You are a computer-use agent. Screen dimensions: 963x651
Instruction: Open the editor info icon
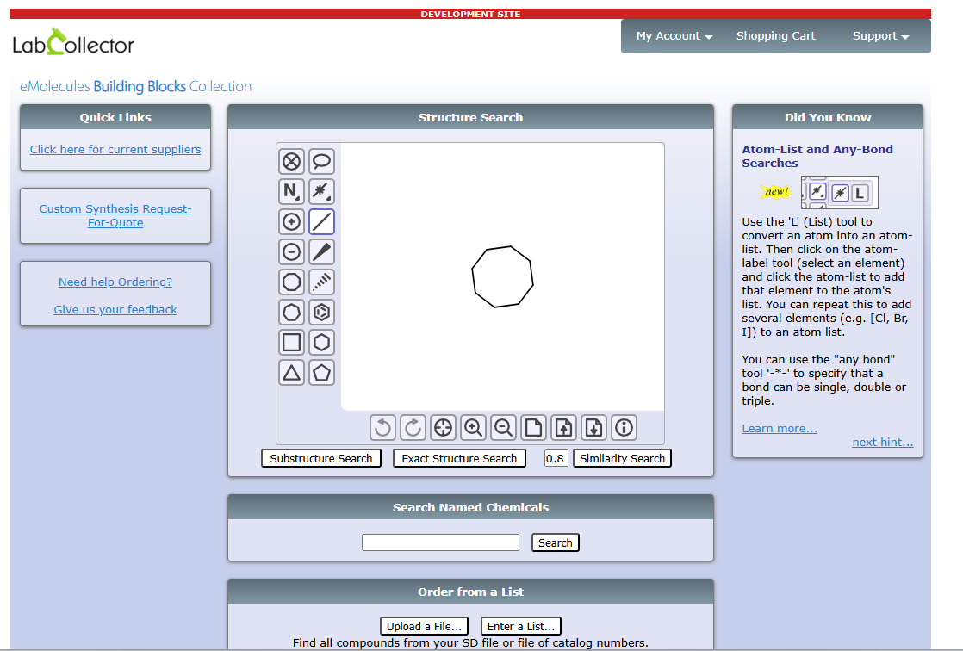[624, 427]
